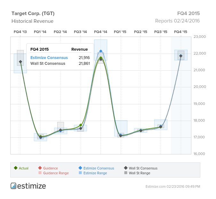This screenshot has width=216, height=199.
Task: Click the Estimize Range blue square swatch
Action: (80, 173)
